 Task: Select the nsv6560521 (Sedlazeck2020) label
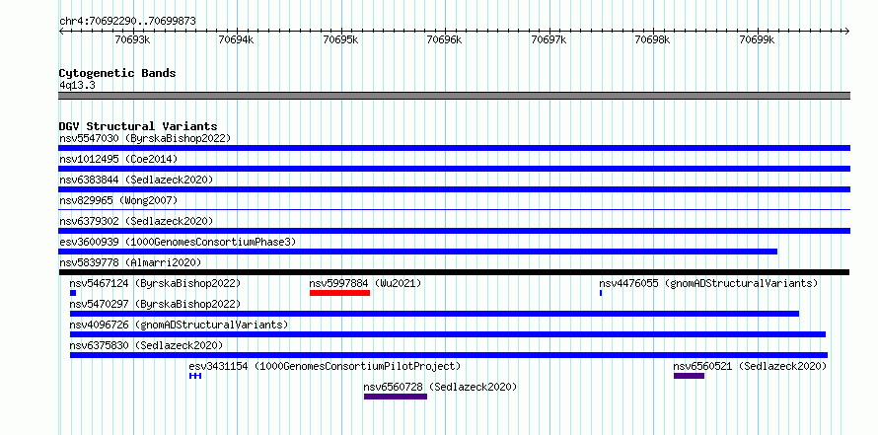[750, 366]
